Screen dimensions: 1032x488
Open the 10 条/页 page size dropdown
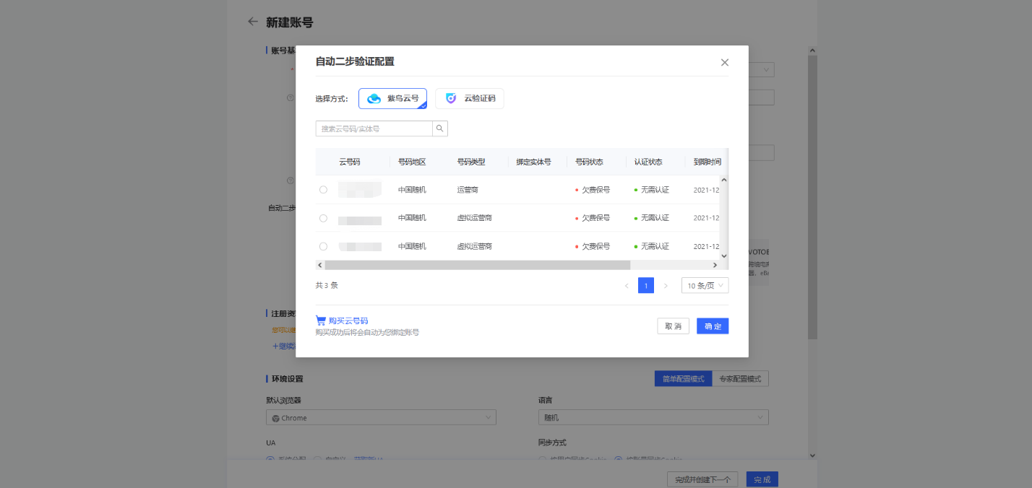[x=705, y=285]
